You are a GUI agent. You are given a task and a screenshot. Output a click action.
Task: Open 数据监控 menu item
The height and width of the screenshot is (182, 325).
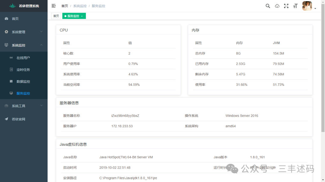(x=24, y=81)
